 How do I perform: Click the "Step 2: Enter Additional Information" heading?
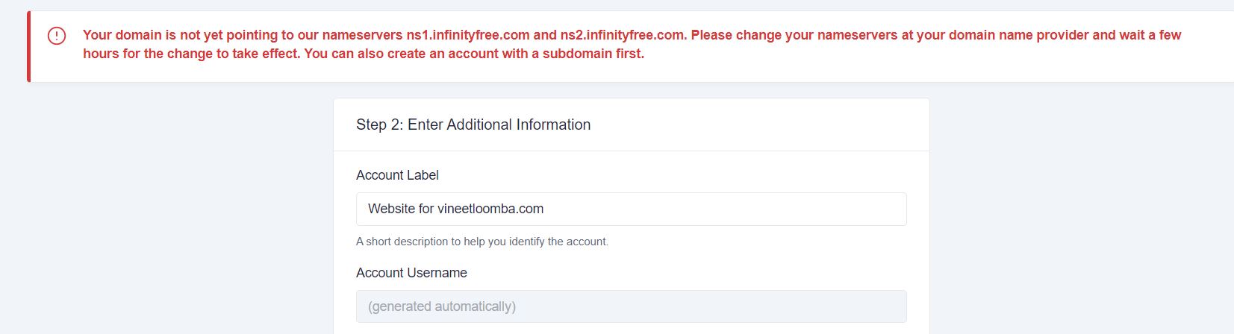coord(473,125)
